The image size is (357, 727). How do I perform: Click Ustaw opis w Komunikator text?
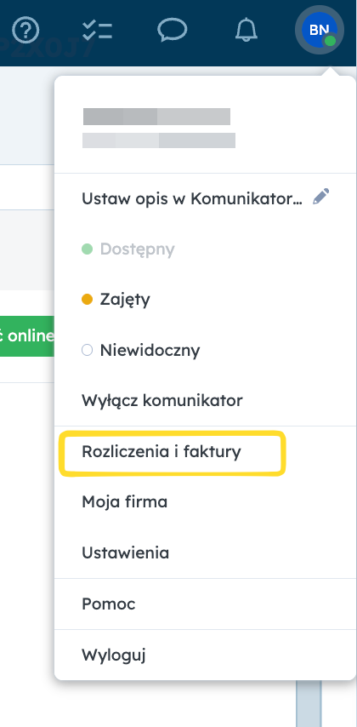[192, 199]
